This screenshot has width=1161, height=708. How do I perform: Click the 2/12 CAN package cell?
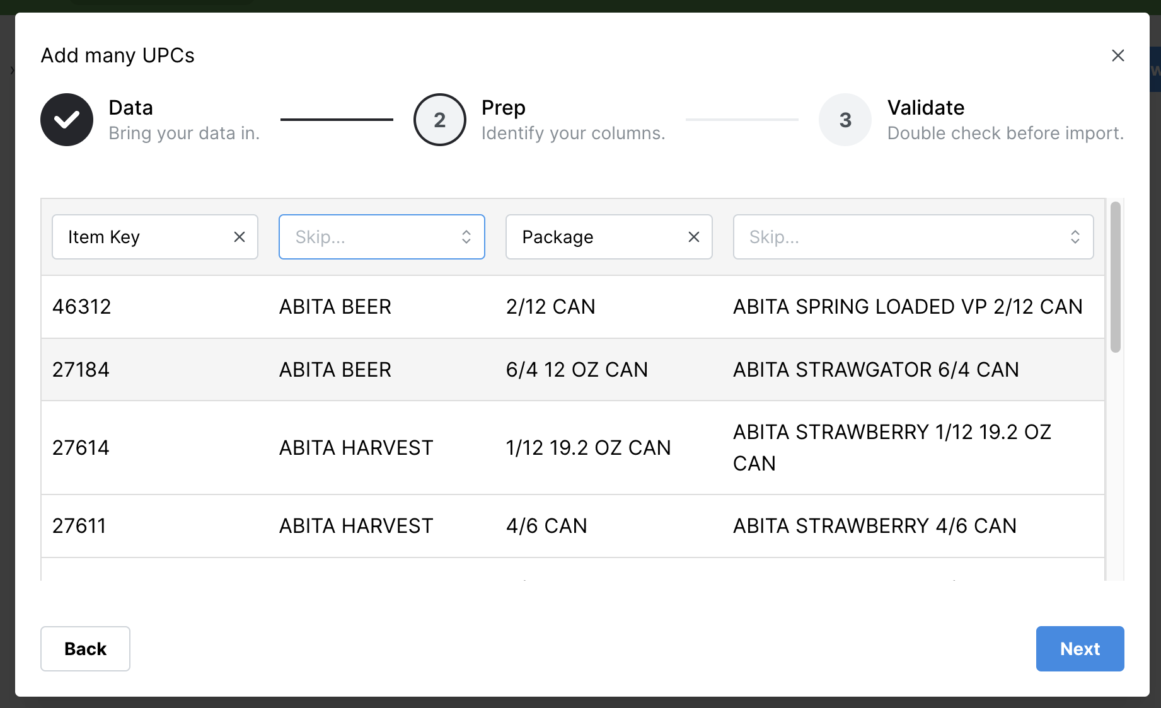point(551,307)
